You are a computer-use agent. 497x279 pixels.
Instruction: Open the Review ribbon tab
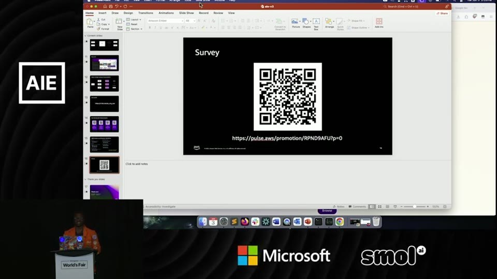218,13
